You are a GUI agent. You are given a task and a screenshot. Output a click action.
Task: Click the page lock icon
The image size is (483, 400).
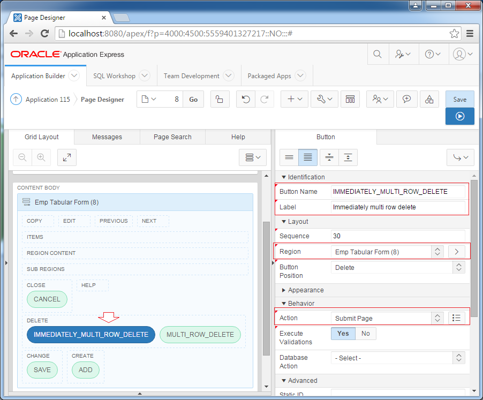point(220,99)
